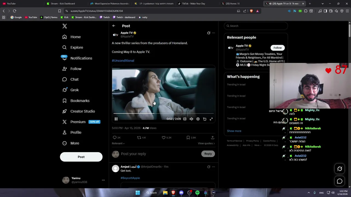
Task: Open Brave Shields lion icon
Action: (x=251, y=11)
